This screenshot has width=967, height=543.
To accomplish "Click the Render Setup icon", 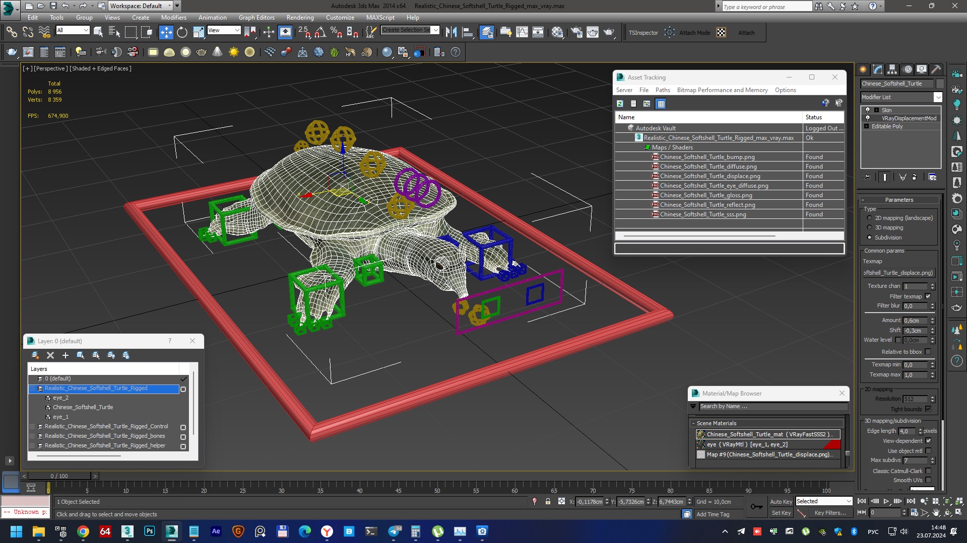I will [x=576, y=33].
